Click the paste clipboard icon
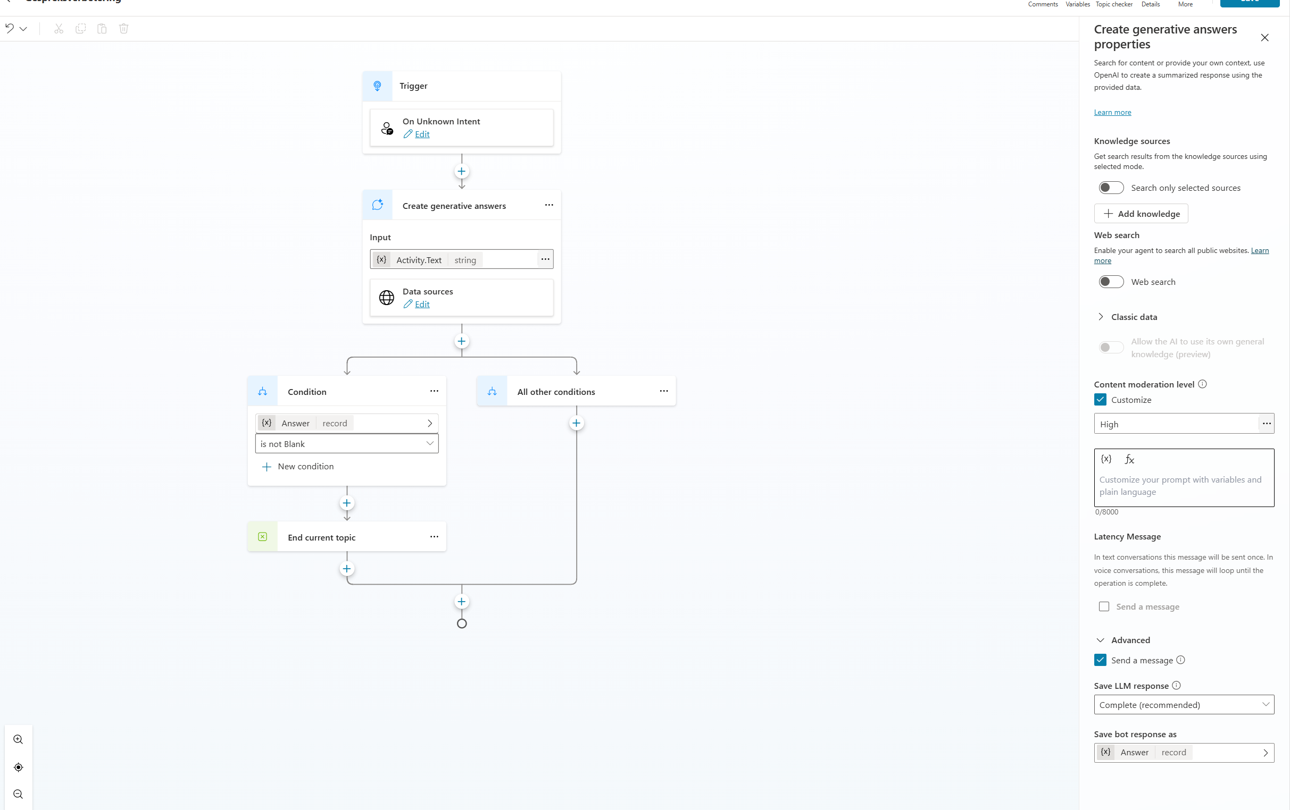 [x=102, y=29]
